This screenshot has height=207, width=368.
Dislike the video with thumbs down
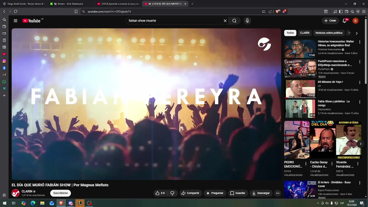tap(172, 193)
